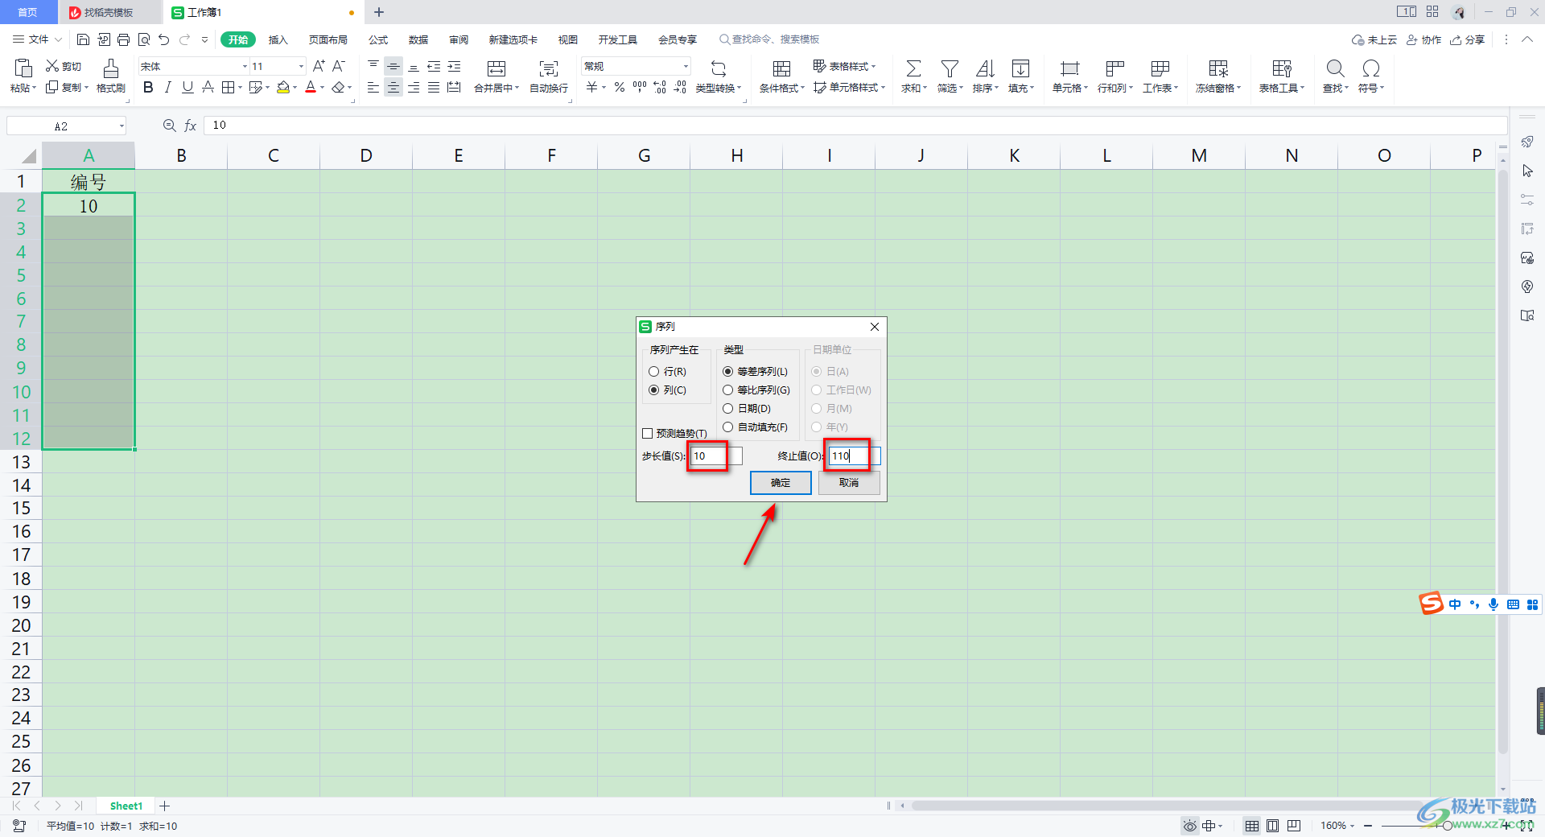The image size is (1545, 837).
Task: Toggle Bold formatting
Action: 148,87
